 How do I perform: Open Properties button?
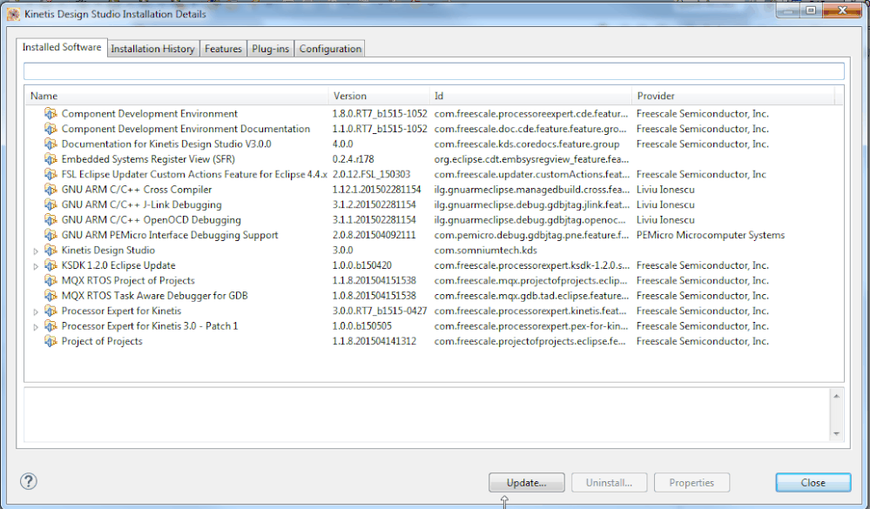[x=691, y=482]
